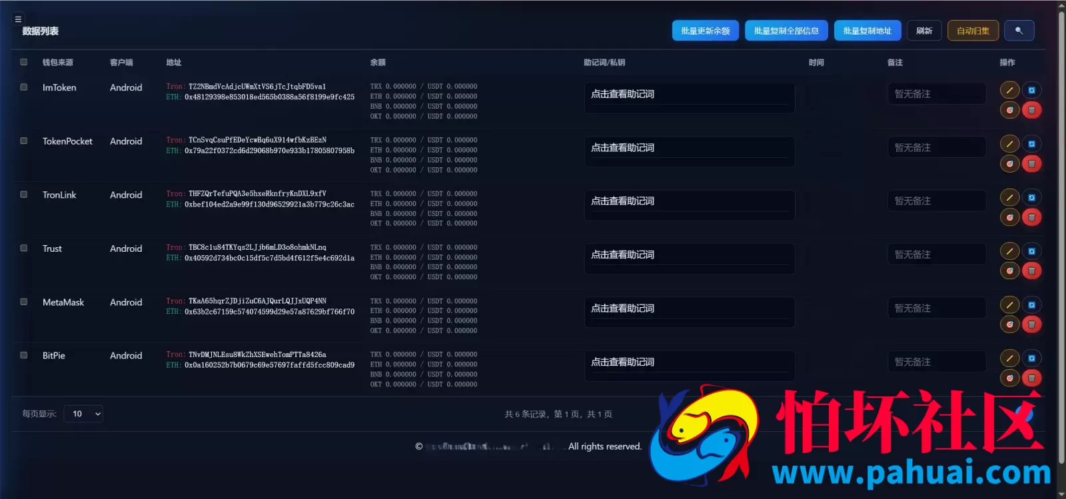Image resolution: width=1066 pixels, height=499 pixels.
Task: Click Tron address starting TCnSvqCsuPfEDe
Action: click(257, 140)
